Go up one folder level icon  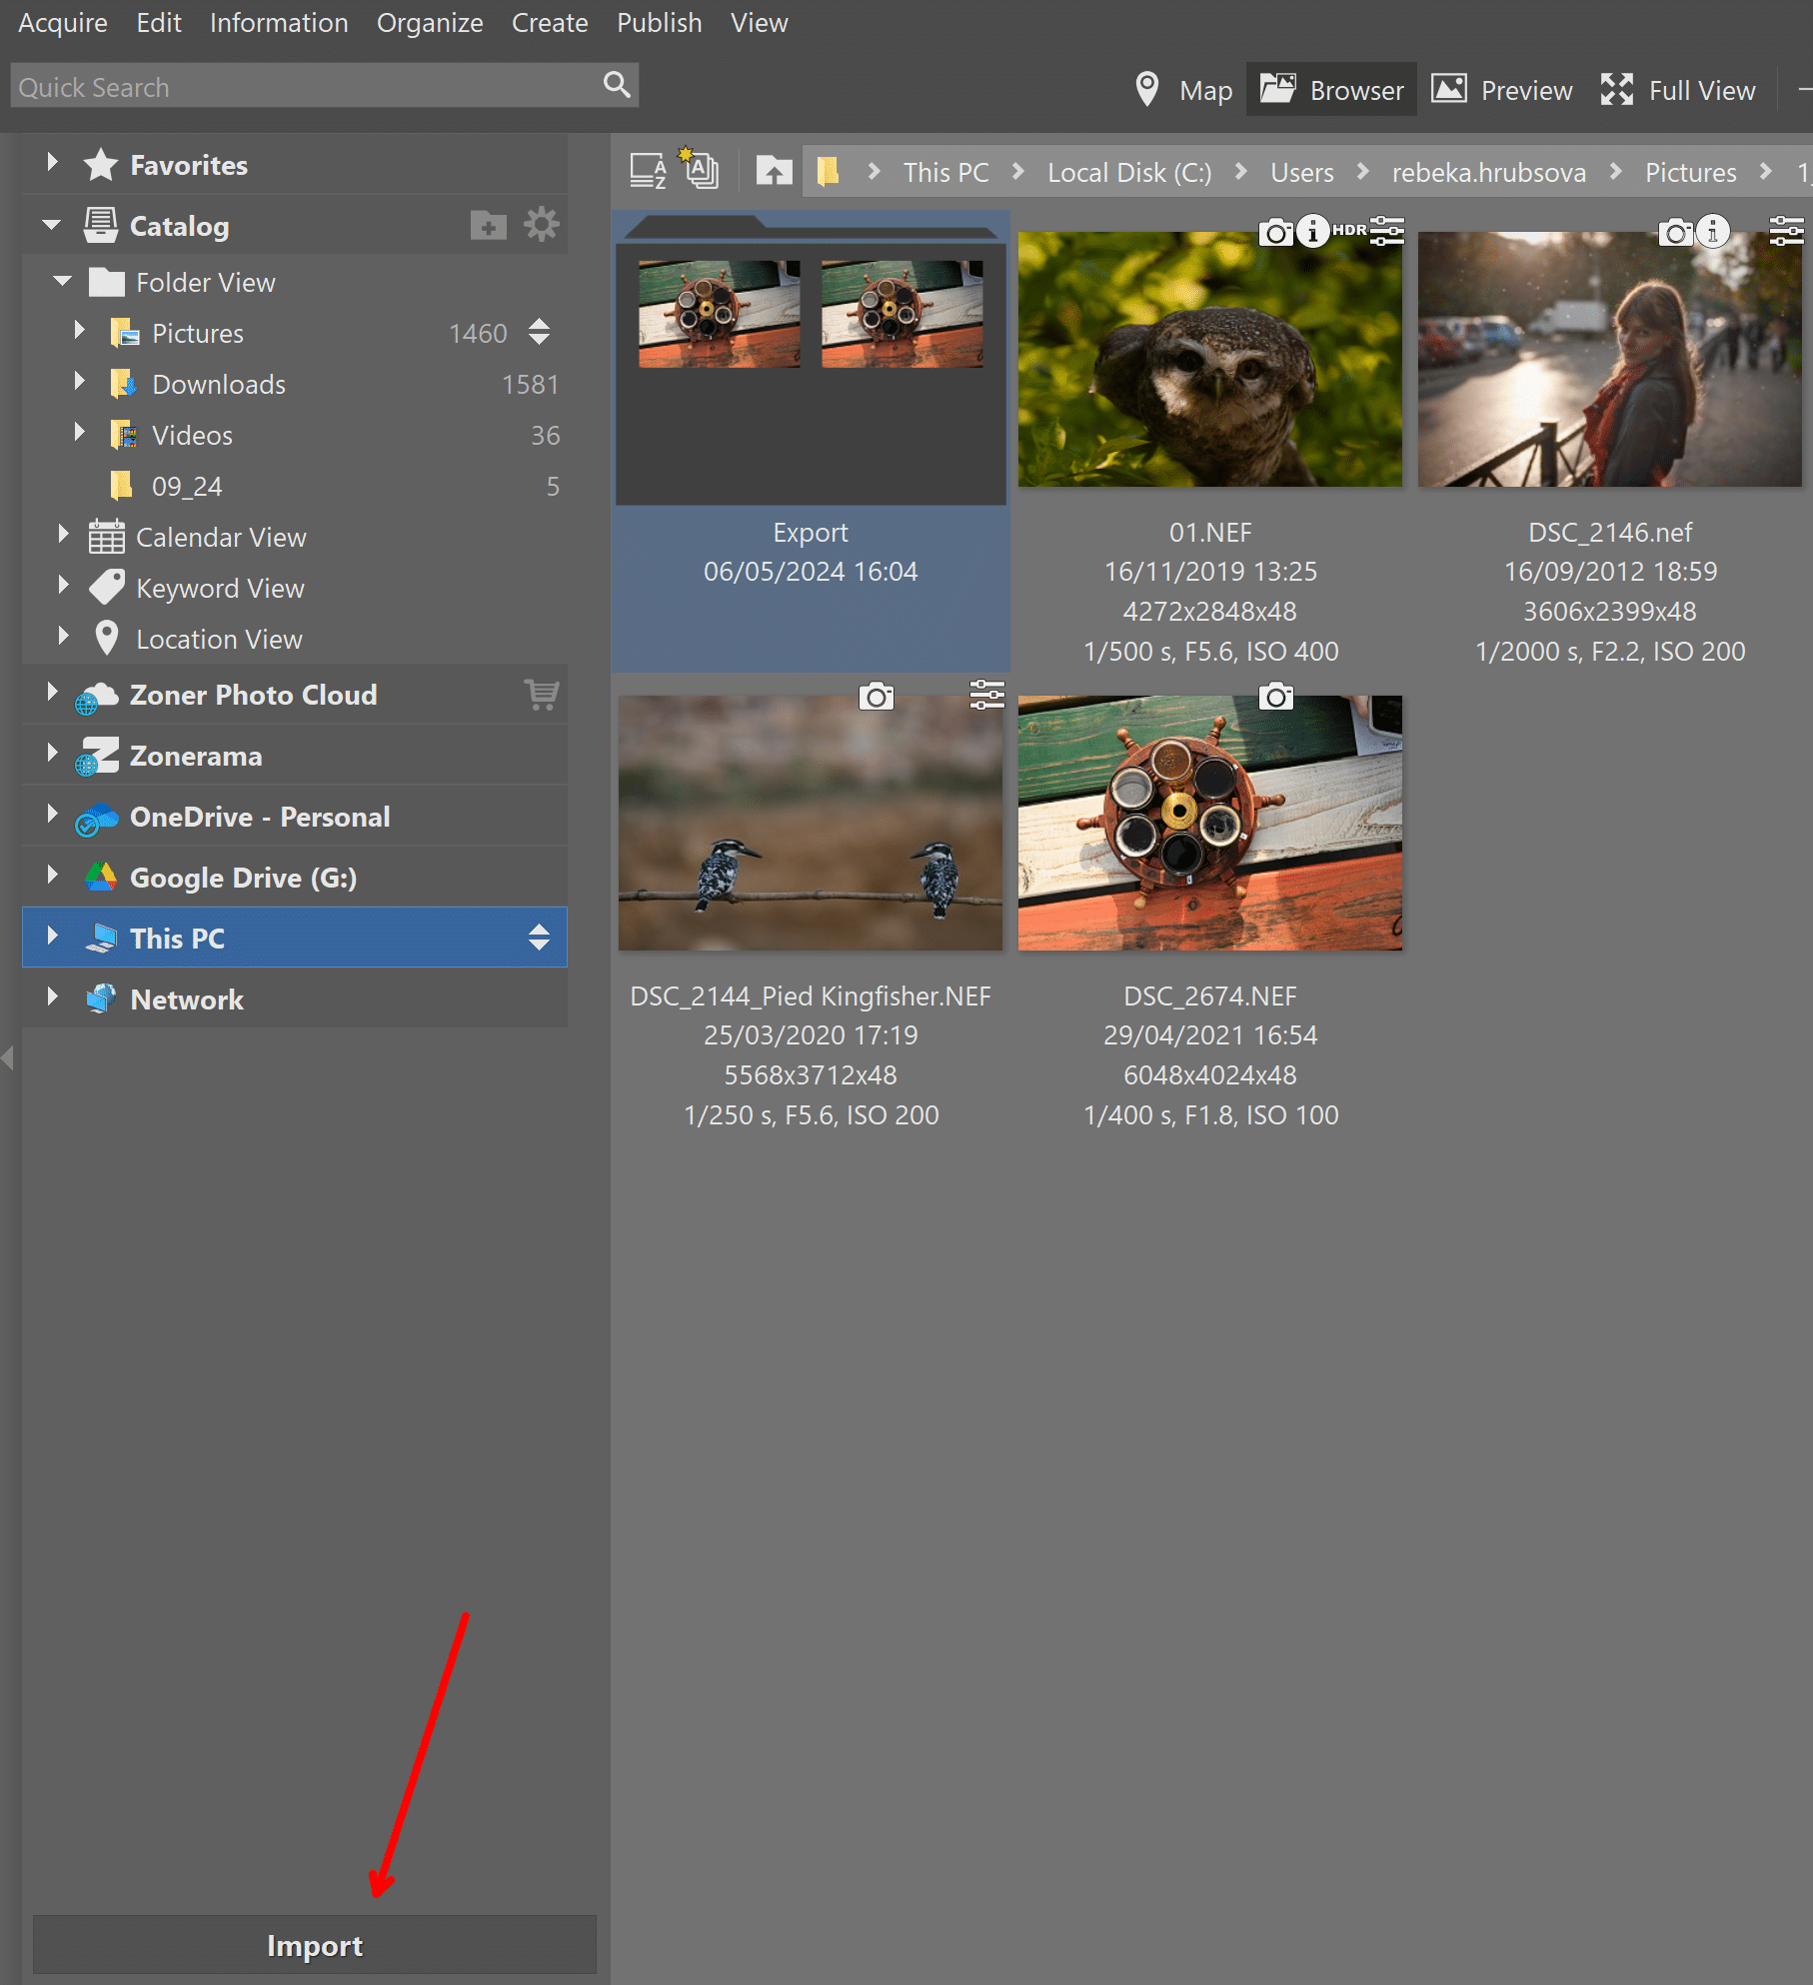click(773, 171)
